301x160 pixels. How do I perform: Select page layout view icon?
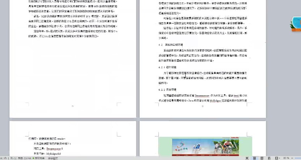[255, 158]
